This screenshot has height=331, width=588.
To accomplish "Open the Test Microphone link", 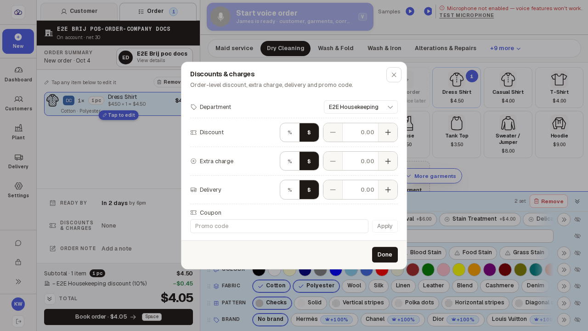I will click(467, 16).
